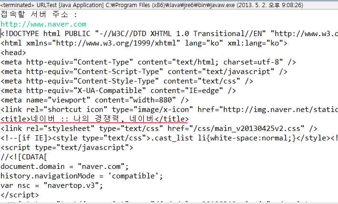The width and height of the screenshot is (338, 204).
Task: Click the link rel="shortcut icon" line
Action: (169, 110)
